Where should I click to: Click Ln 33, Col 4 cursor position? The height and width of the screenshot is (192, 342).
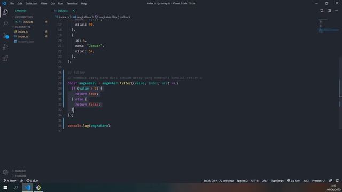point(219,181)
